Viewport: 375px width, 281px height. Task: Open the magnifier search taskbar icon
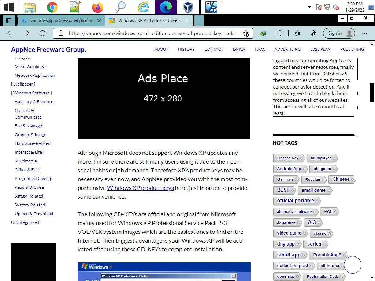click(x=120, y=7)
